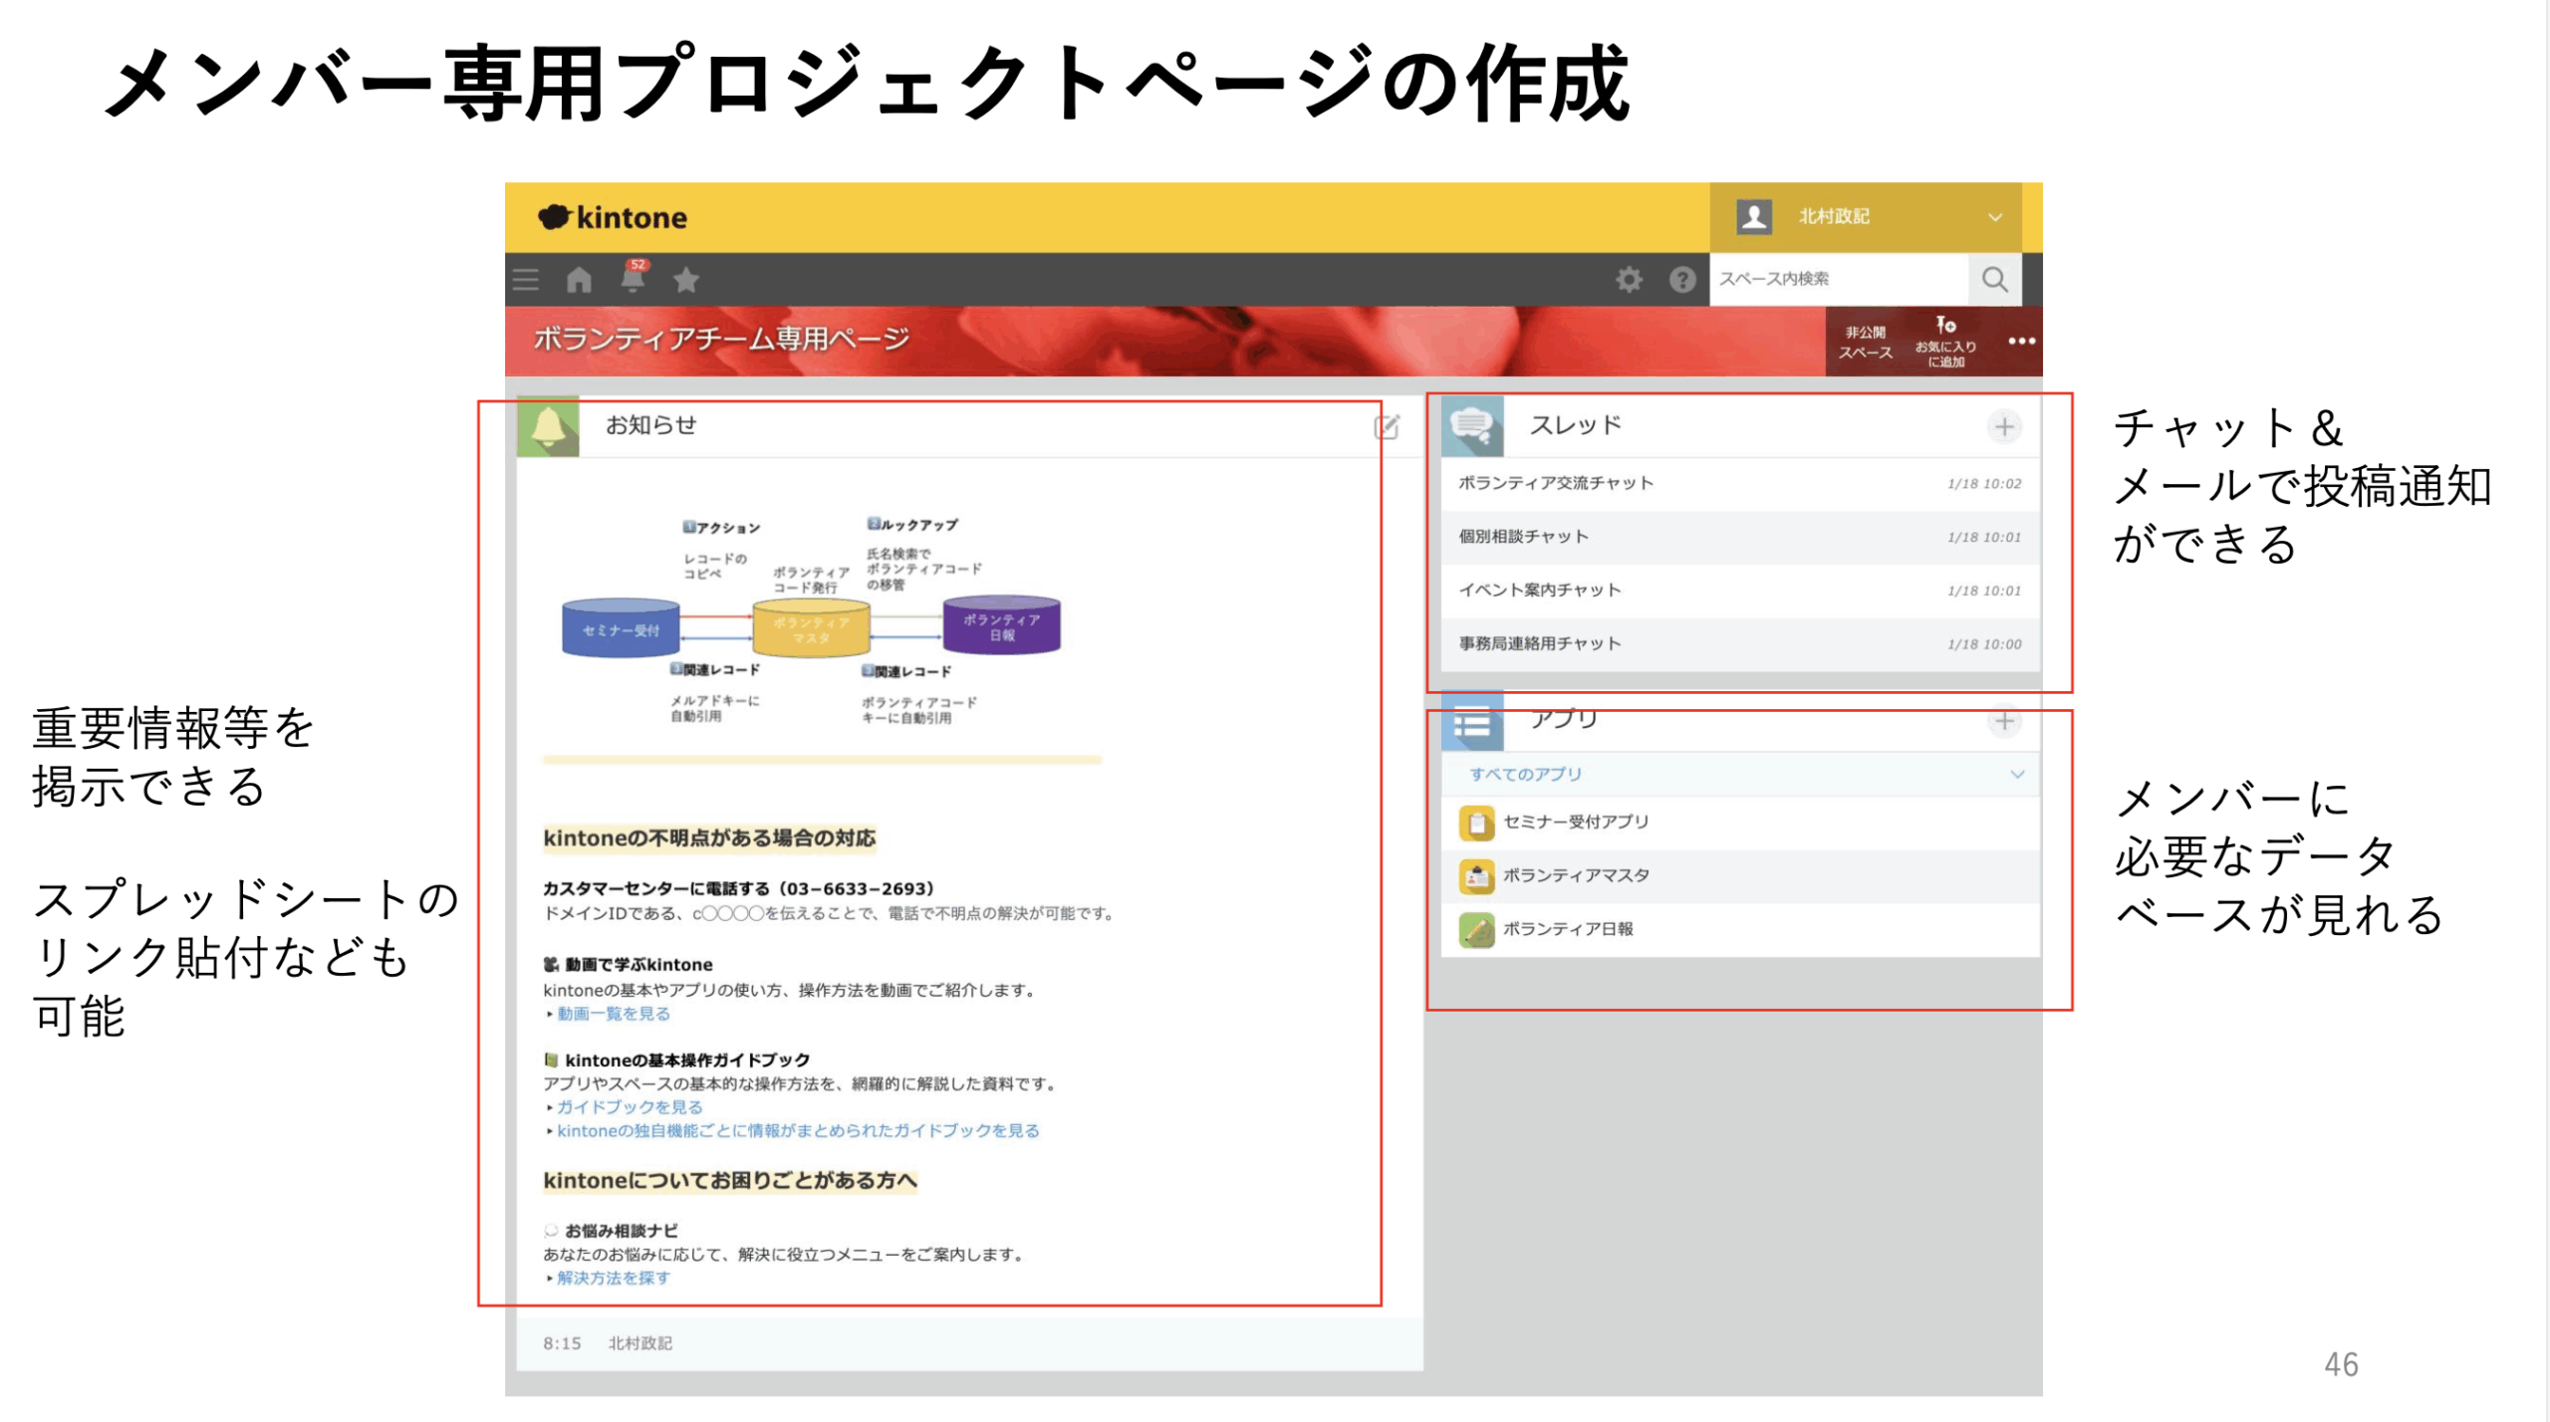Click the search magnifier button

(1994, 280)
